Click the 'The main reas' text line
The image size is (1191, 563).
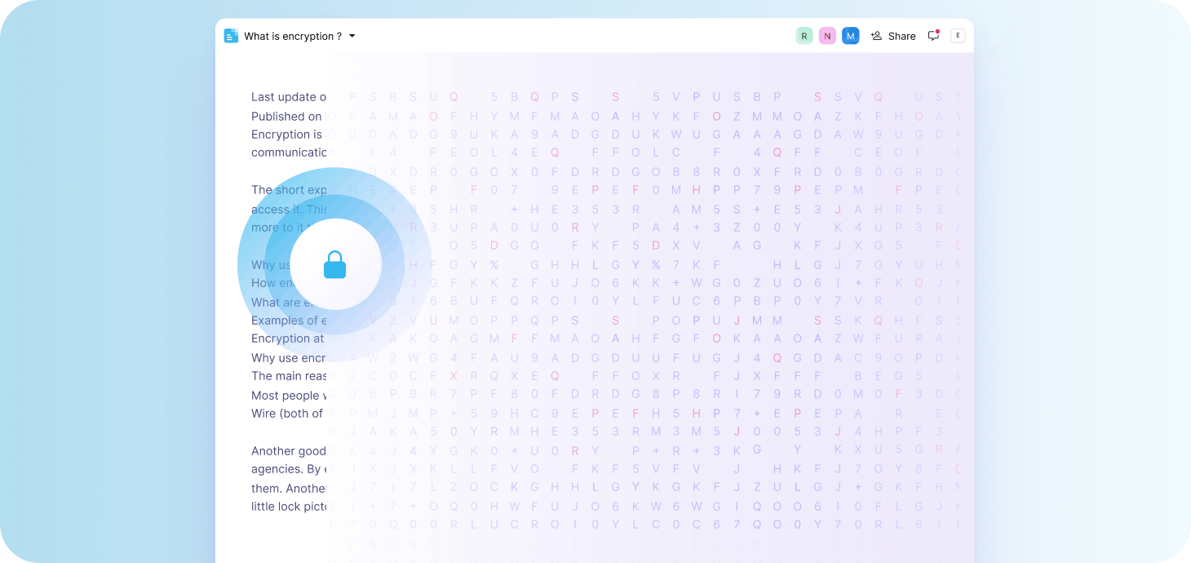[x=289, y=376]
